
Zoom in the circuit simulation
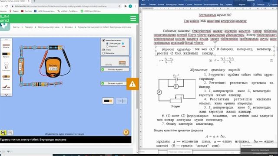(x=10, y=133)
